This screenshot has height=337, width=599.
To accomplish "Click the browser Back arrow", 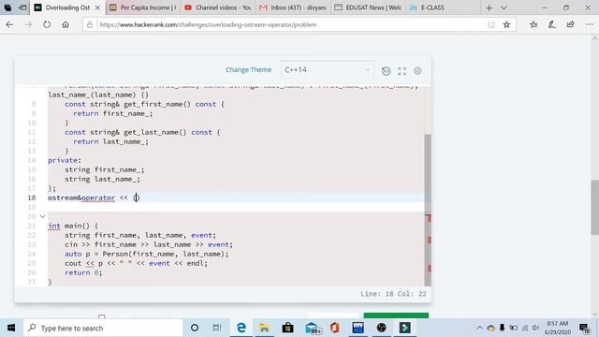I will 9,25.
